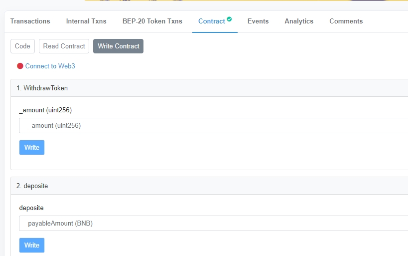View the Analytics tab
Image resolution: width=408 pixels, height=256 pixels.
tap(299, 21)
